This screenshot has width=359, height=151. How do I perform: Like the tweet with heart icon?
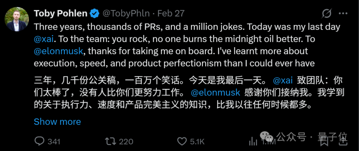(x=182, y=141)
